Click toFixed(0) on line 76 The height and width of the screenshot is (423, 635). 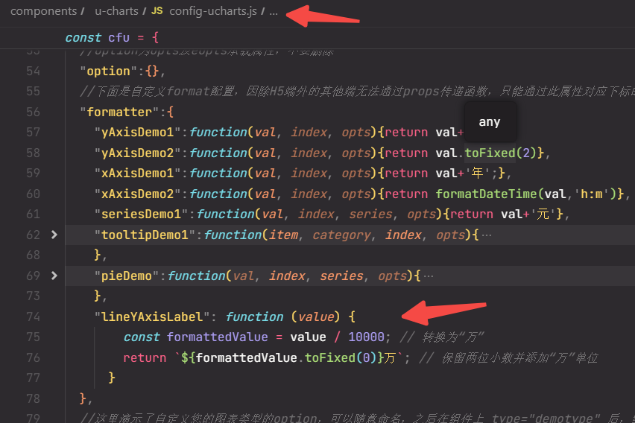341,357
